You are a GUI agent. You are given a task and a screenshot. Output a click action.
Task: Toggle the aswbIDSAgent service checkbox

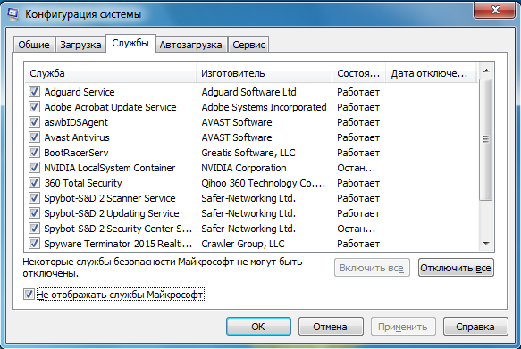point(34,122)
